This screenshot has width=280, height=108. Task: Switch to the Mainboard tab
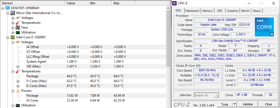point(192,11)
